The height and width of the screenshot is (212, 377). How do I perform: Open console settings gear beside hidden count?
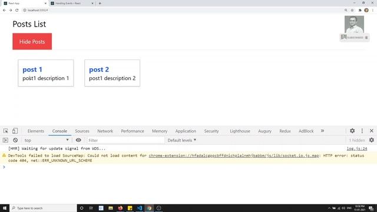click(x=372, y=140)
